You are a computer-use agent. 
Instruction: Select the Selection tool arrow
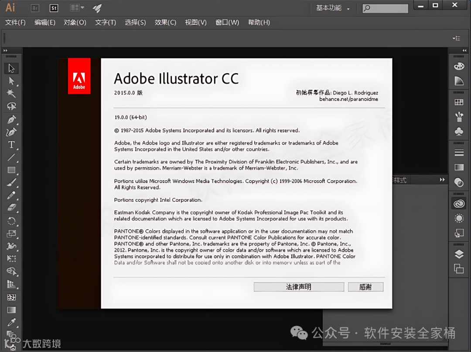pos(11,68)
